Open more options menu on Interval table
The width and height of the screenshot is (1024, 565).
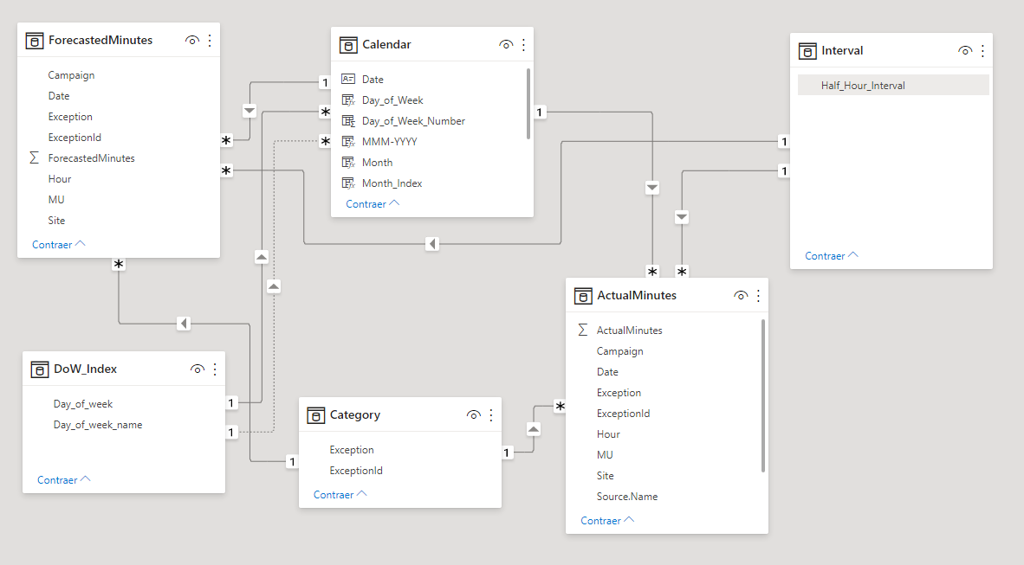point(983,51)
